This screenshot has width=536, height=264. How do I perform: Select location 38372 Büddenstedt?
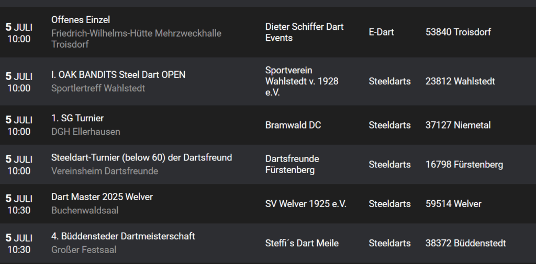pos(465,243)
